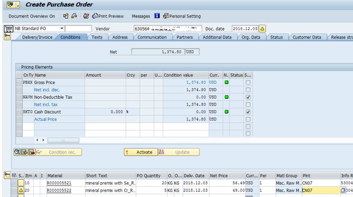Collapse the item overview section icon

7,175
